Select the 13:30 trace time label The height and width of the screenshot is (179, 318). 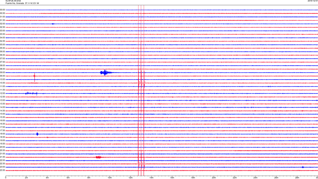point(3,104)
